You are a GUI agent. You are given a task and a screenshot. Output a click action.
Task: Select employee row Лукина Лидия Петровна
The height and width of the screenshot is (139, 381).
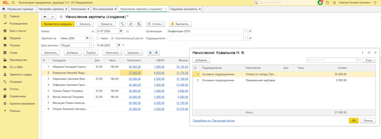click(115, 91)
